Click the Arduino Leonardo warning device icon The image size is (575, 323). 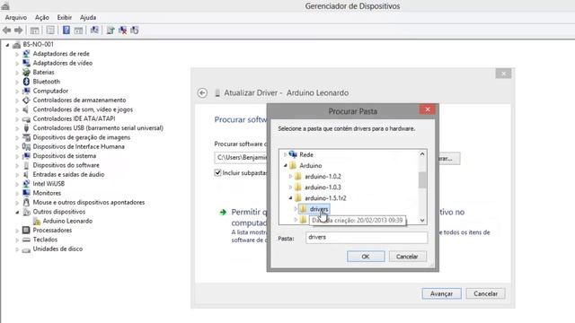pyautogui.click(x=36, y=221)
